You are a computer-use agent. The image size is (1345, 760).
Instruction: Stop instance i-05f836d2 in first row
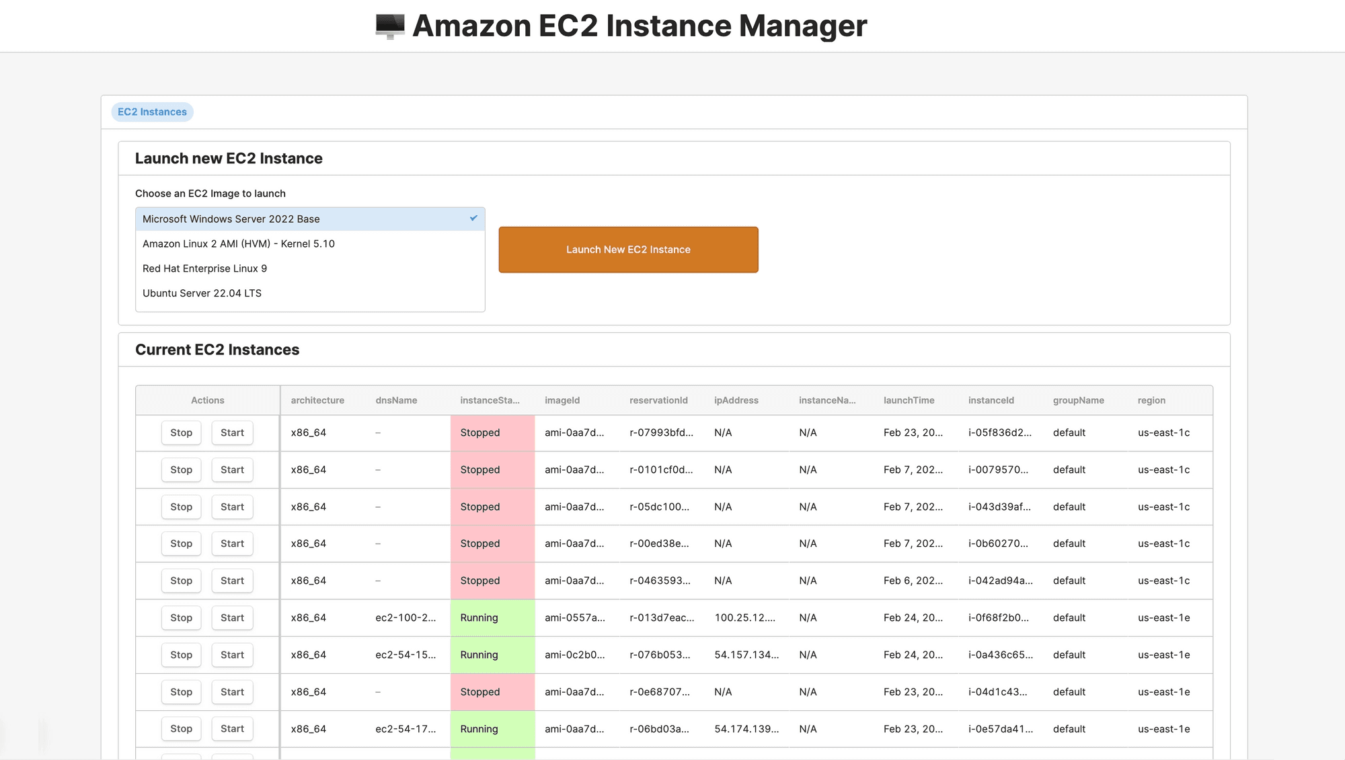pos(181,432)
